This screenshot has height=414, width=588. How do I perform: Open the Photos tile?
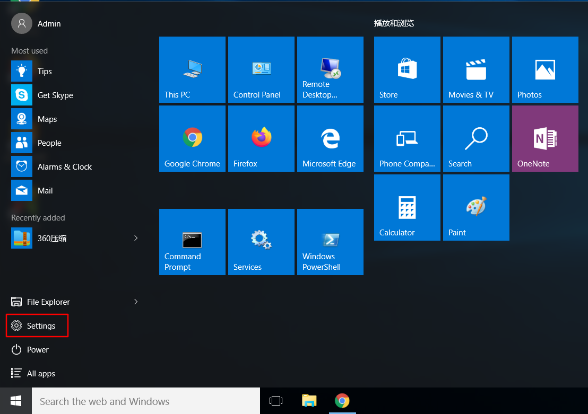[545, 69]
